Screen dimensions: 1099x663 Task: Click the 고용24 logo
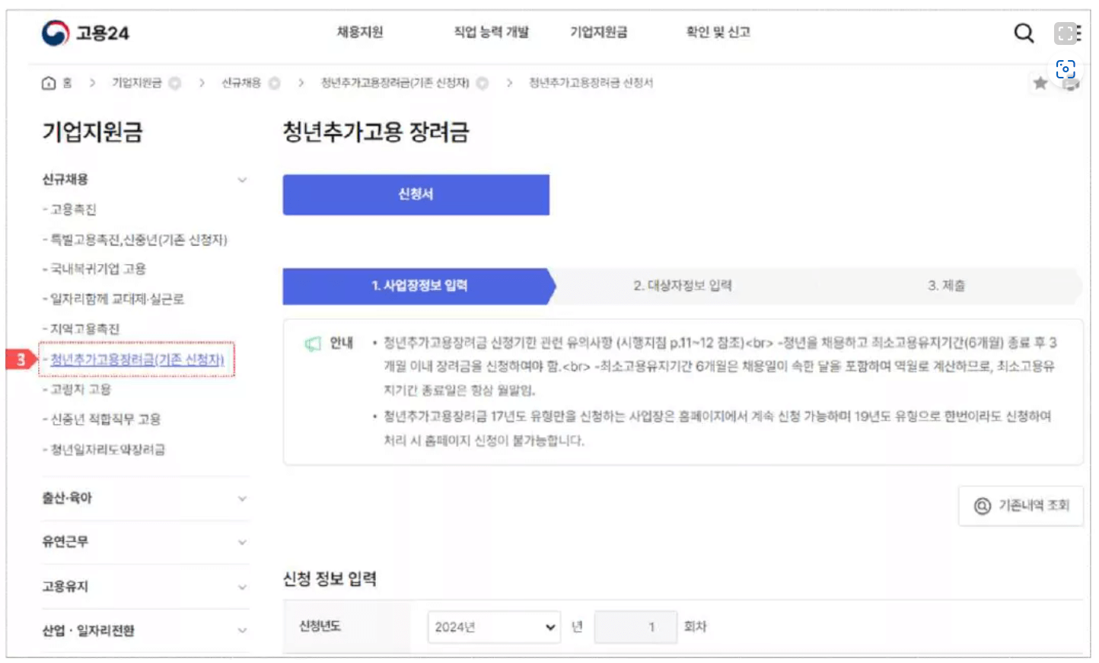(84, 32)
